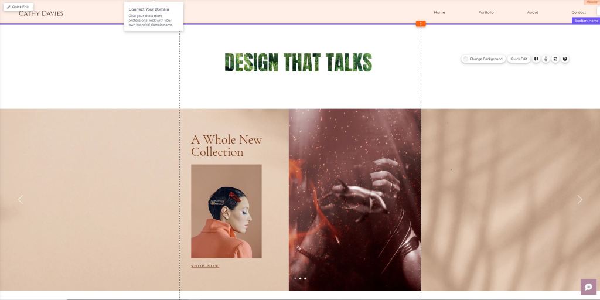Screen dimensions: 600x300
Task: Open the About page in navigation
Action: pos(532,12)
